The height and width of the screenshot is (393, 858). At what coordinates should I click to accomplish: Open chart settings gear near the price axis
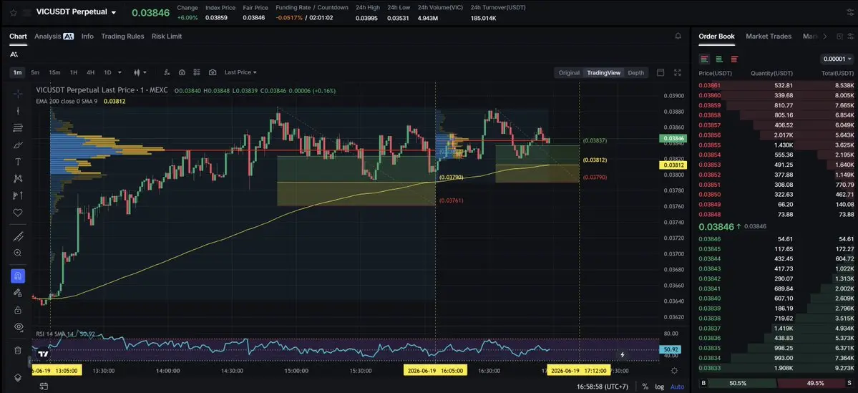click(x=674, y=371)
